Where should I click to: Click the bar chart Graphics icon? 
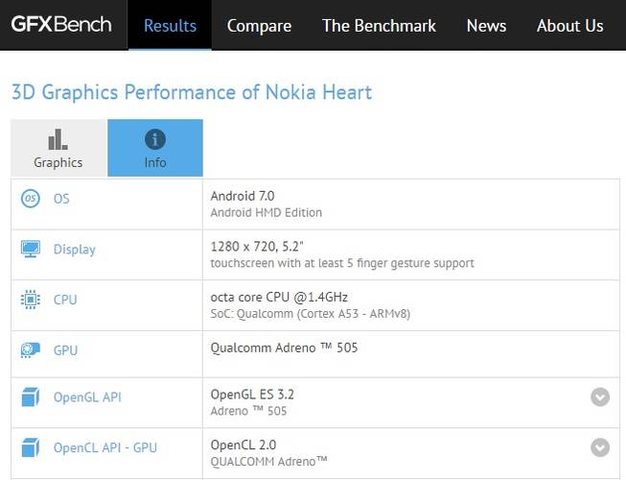pos(58,139)
